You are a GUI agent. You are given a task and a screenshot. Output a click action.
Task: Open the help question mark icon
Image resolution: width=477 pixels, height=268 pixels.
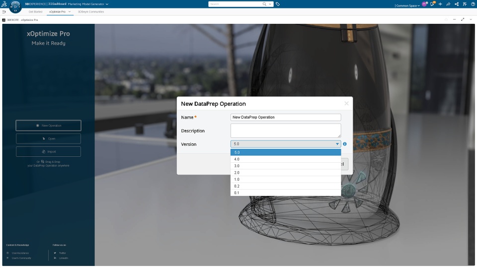point(473,4)
